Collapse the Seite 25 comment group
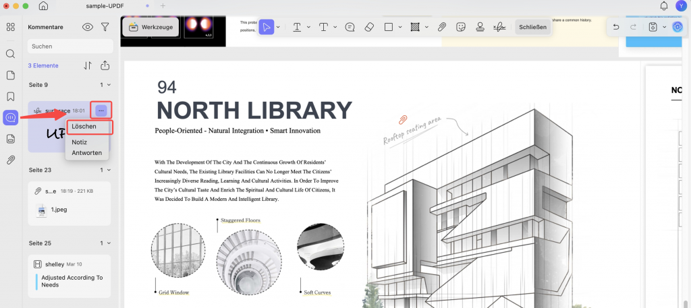This screenshot has width=691, height=308. point(109,243)
